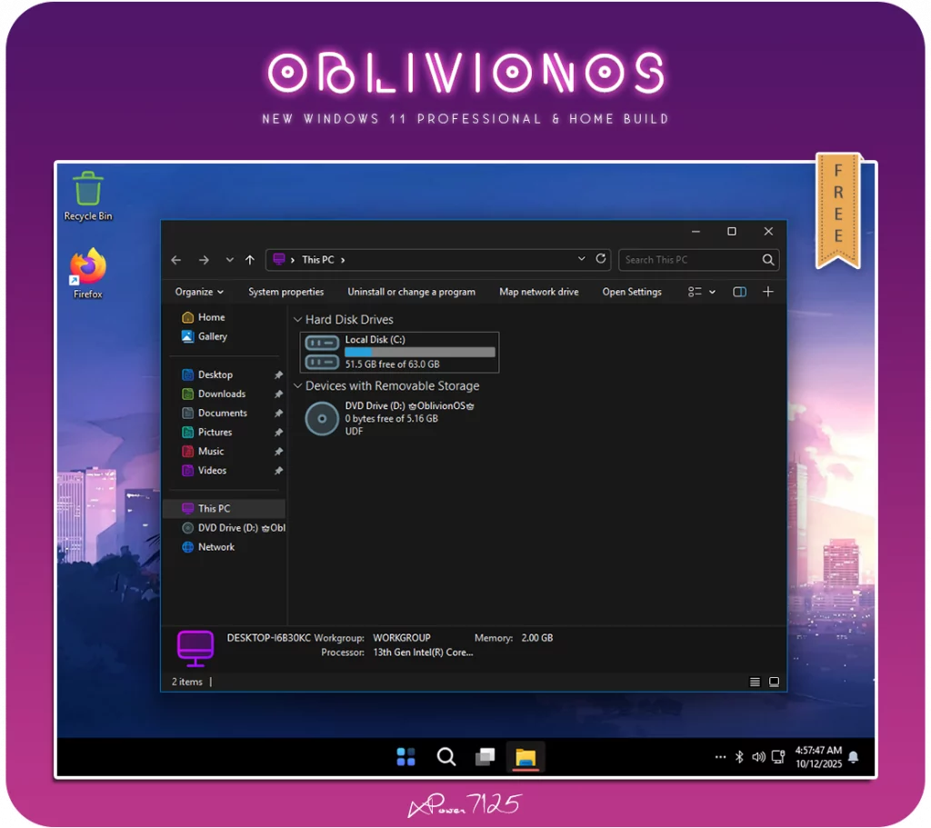The width and height of the screenshot is (931, 828).
Task: Toggle the preview pane icon in the toolbar
Action: click(739, 292)
